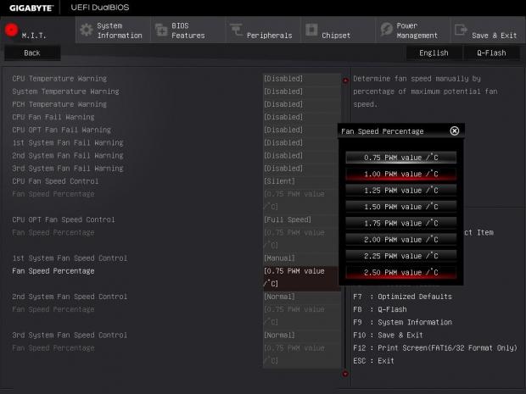Change System Temperature Warning Disabled value
Image resolution: width=526 pixels, height=394 pixels.
pos(302,92)
